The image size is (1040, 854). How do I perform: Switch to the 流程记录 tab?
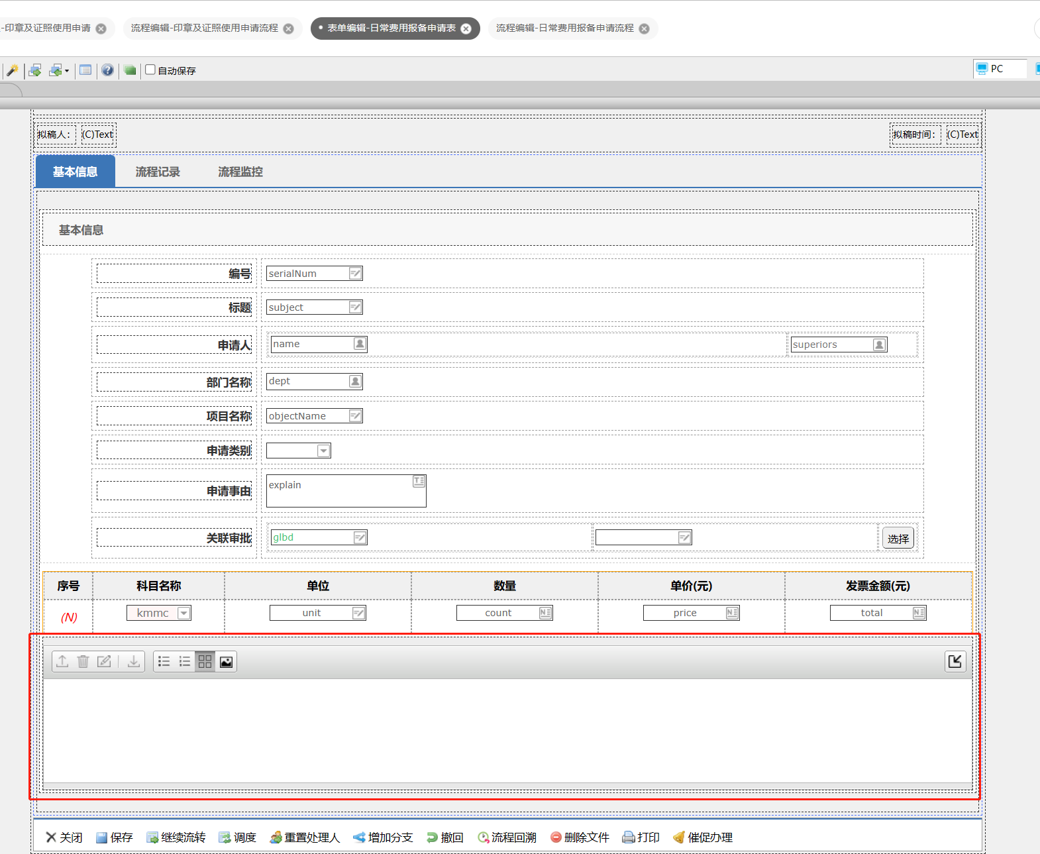(158, 172)
